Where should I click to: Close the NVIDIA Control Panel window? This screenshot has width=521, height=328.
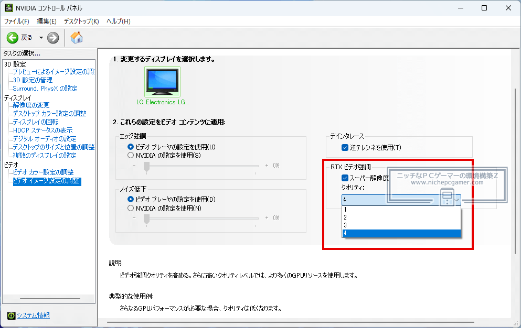click(508, 8)
